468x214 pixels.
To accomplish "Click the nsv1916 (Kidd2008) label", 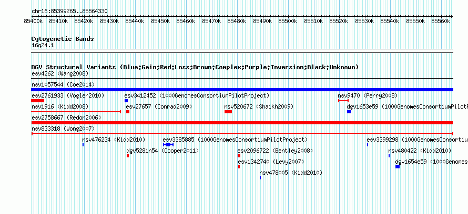I will coord(60,106).
